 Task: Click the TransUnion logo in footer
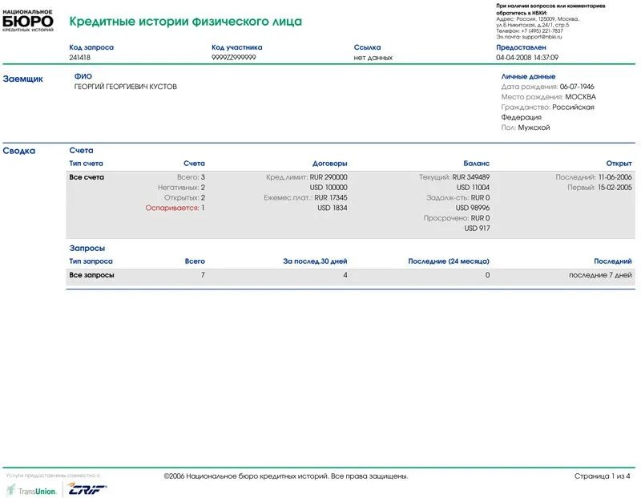click(32, 490)
